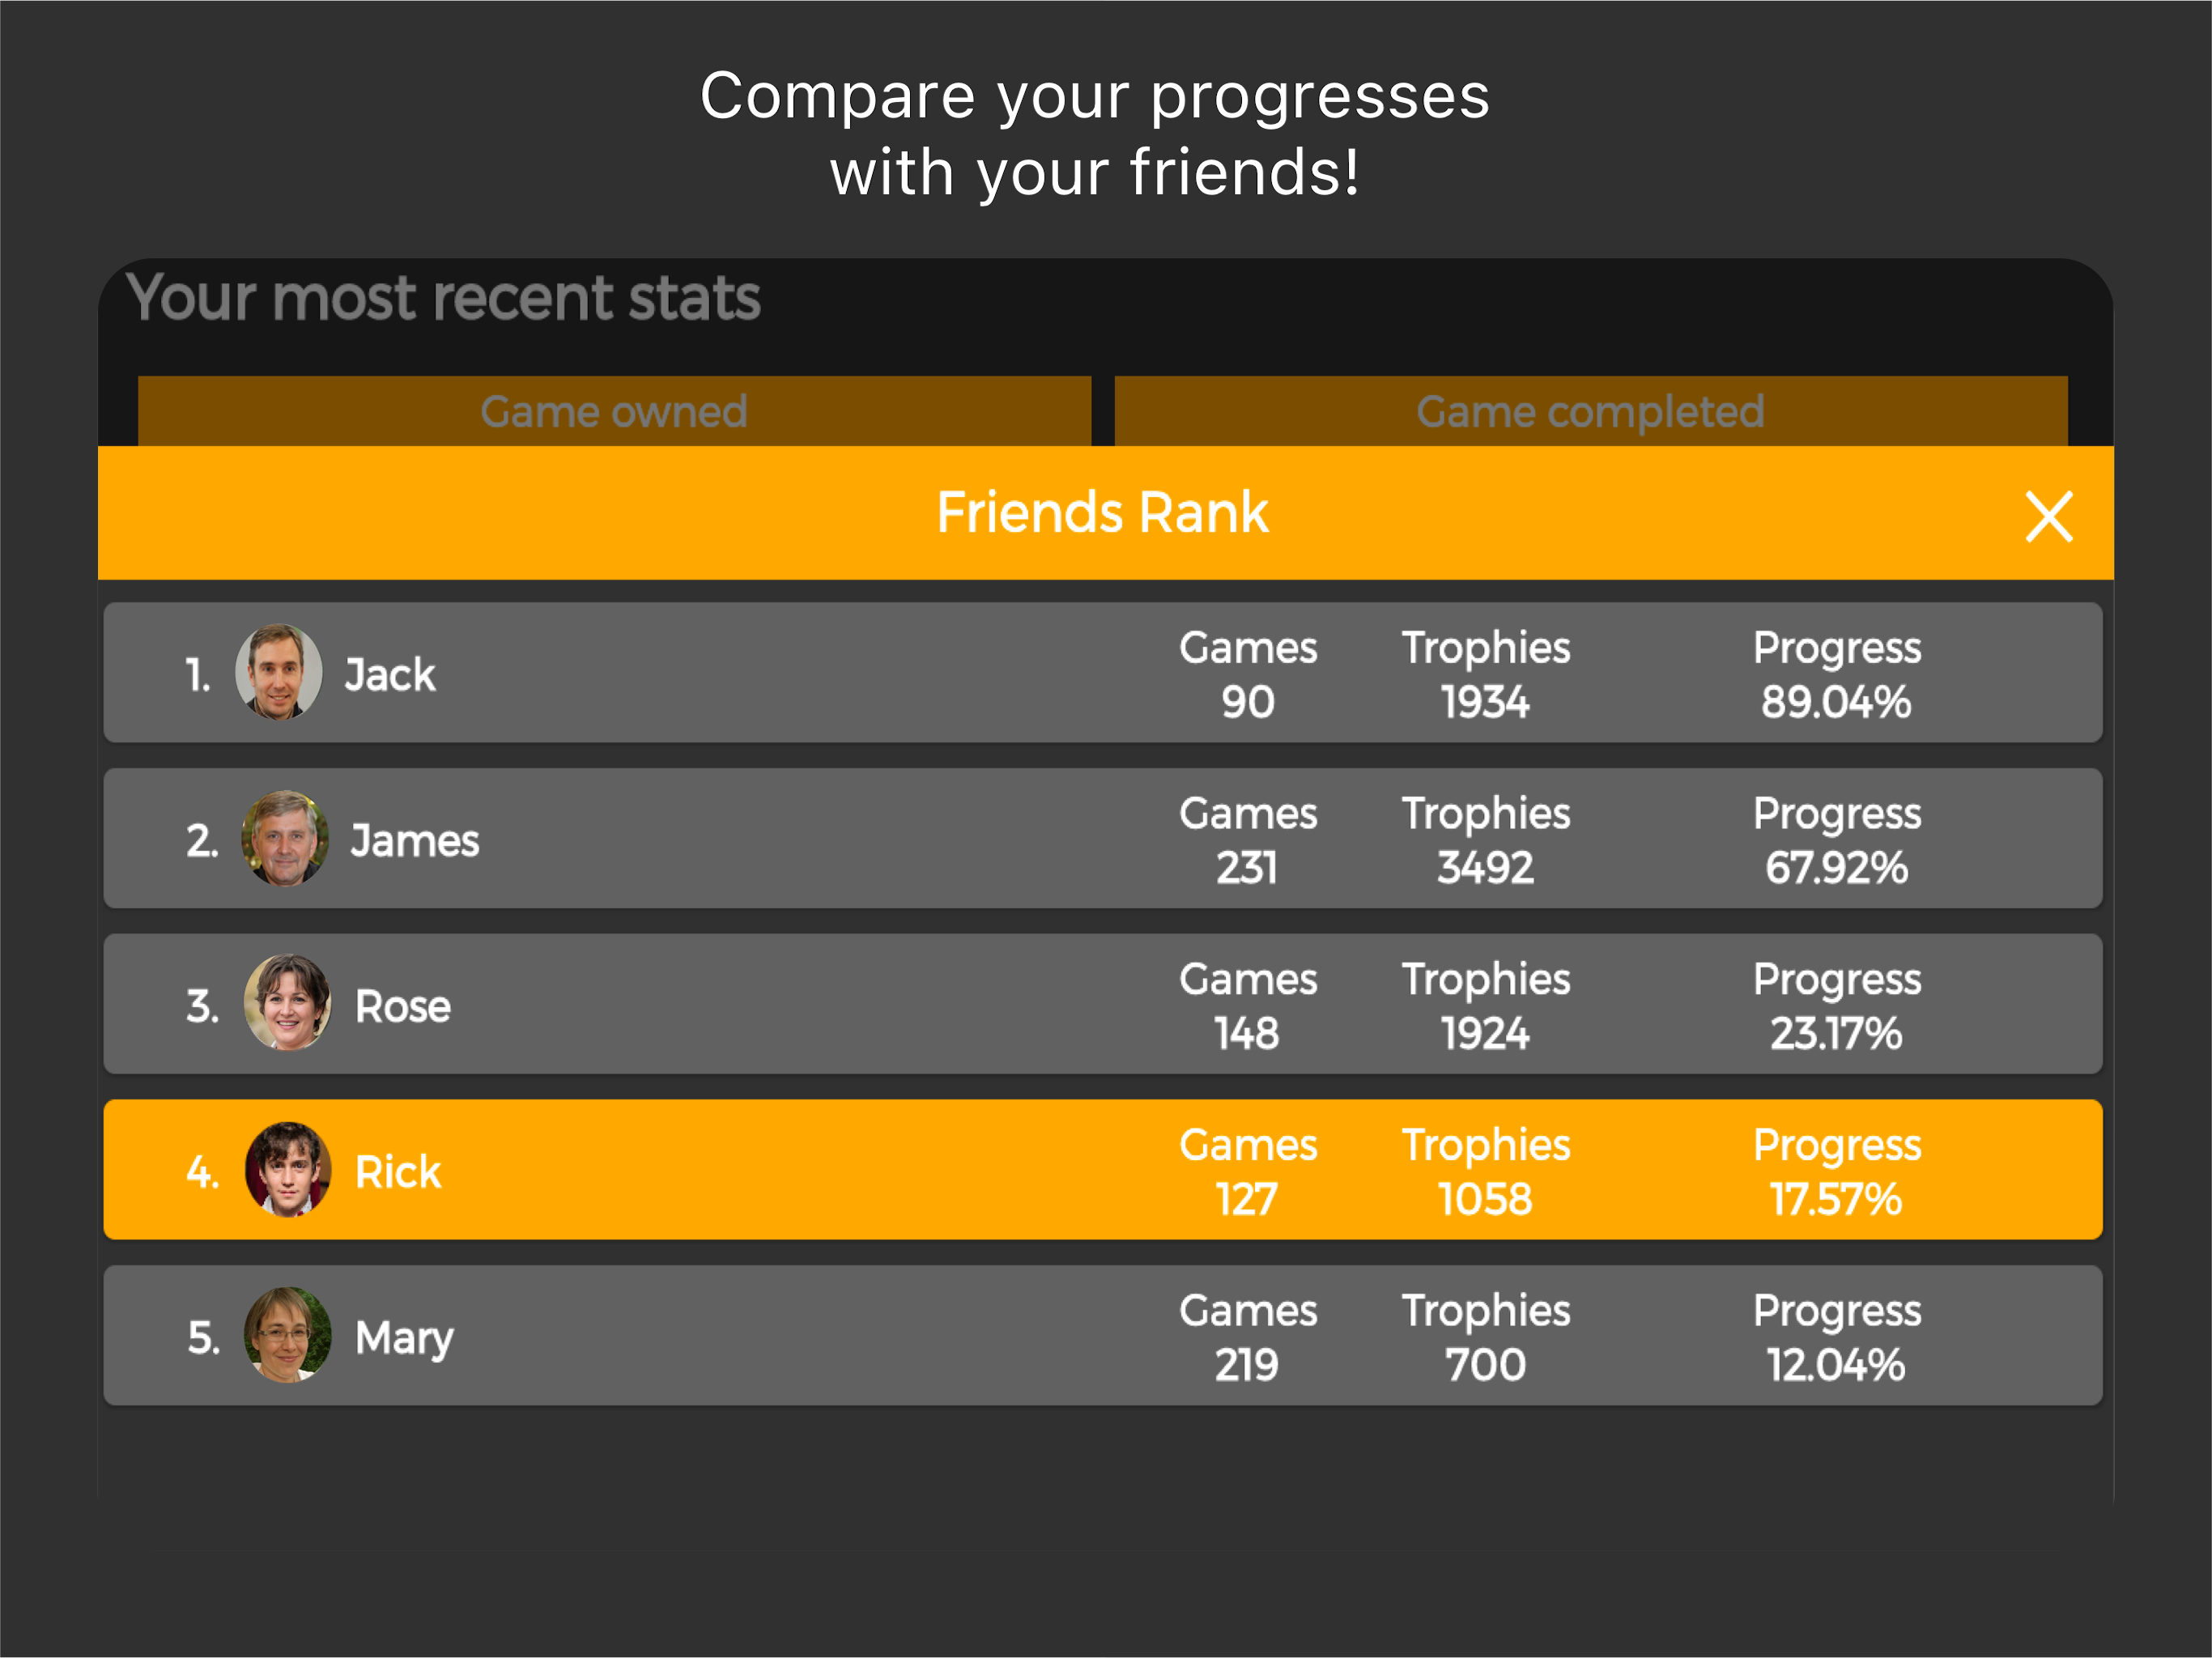Screen dimensions: 2212x1658
Task: Switch to the Game owned tab
Action: (x=614, y=411)
